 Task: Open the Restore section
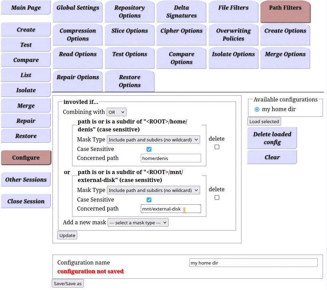point(26,136)
